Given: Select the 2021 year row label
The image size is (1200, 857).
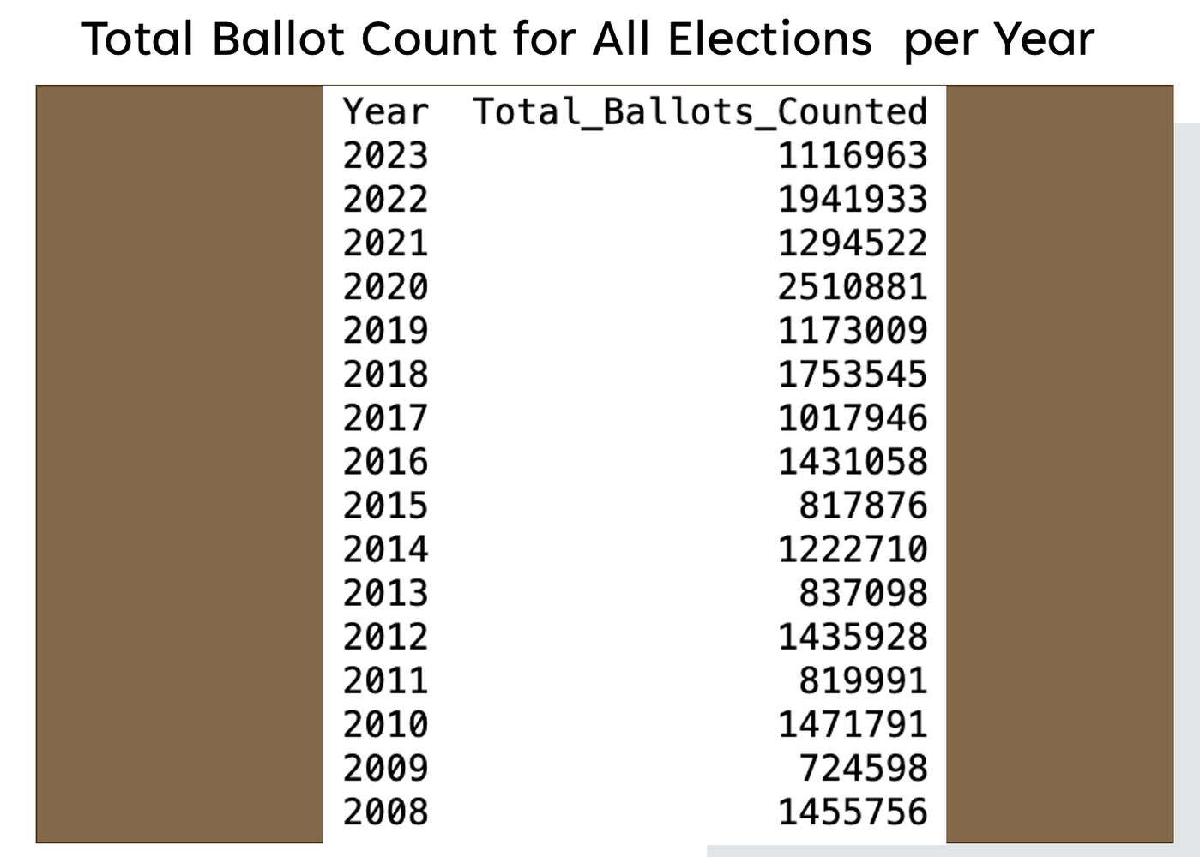Looking at the screenshot, I should (x=385, y=243).
